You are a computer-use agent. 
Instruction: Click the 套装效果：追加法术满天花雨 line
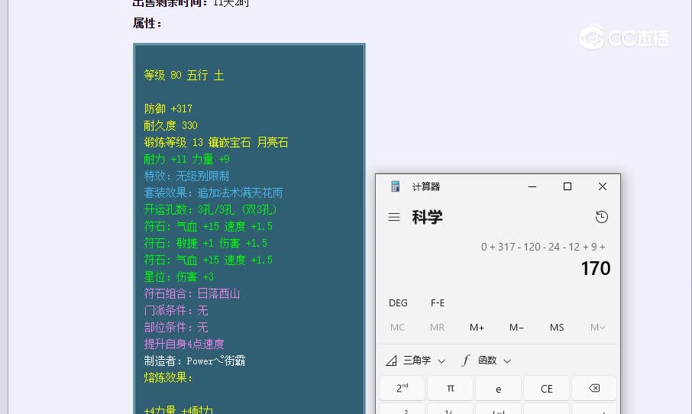pyautogui.click(x=214, y=192)
